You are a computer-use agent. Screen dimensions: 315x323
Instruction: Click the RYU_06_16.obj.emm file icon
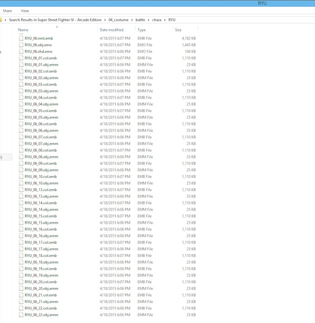pyautogui.click(x=21, y=236)
